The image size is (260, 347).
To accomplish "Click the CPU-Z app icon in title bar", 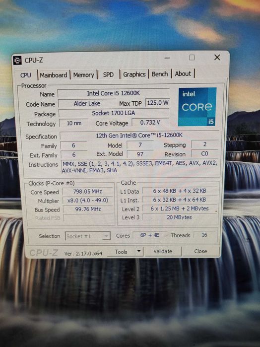I will (17, 60).
